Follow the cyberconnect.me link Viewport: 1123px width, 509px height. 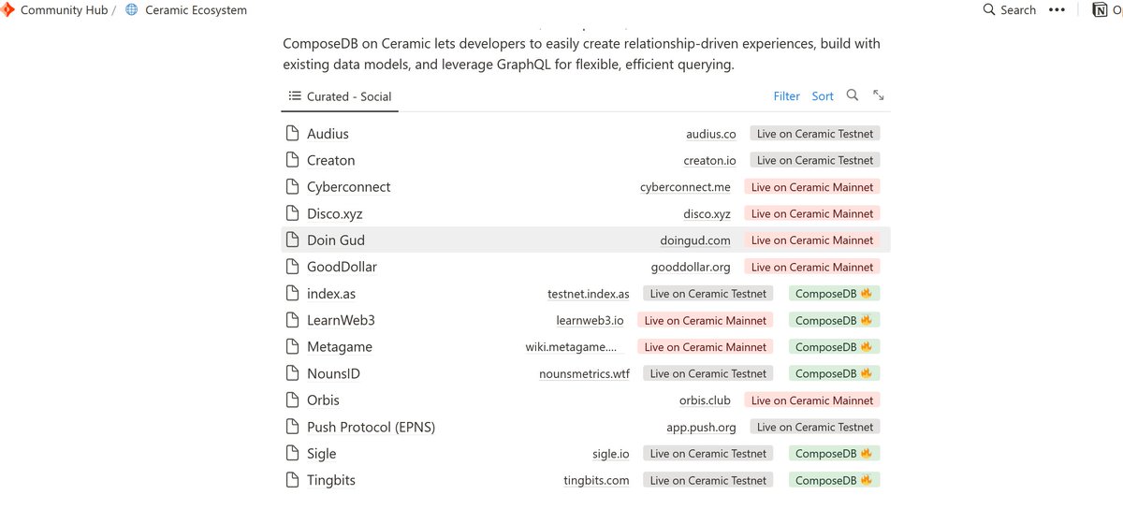click(686, 187)
